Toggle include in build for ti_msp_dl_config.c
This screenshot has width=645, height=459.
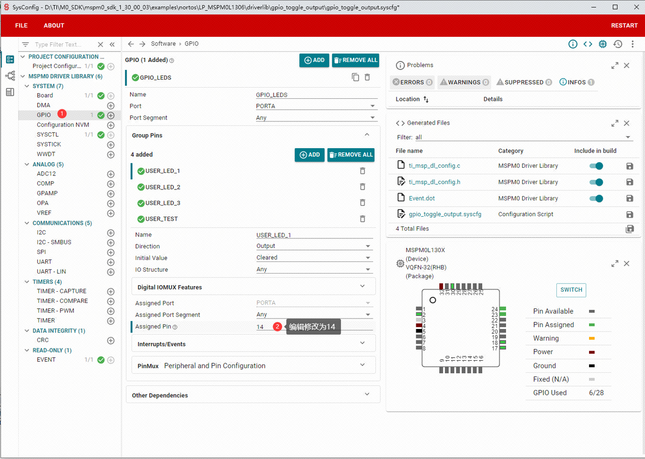(596, 166)
